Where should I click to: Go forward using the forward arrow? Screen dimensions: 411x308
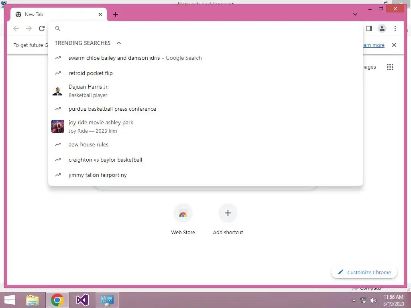29,28
